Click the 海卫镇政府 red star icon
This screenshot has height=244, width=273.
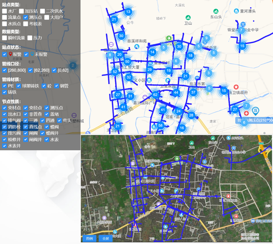(x=236, y=87)
